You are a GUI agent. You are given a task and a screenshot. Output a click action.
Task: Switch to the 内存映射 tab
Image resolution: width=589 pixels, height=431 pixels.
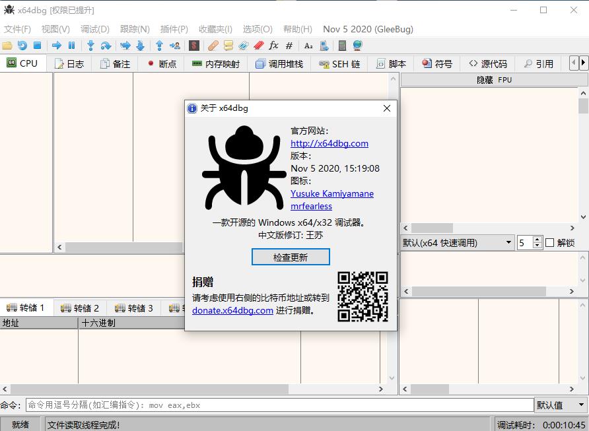coord(216,64)
